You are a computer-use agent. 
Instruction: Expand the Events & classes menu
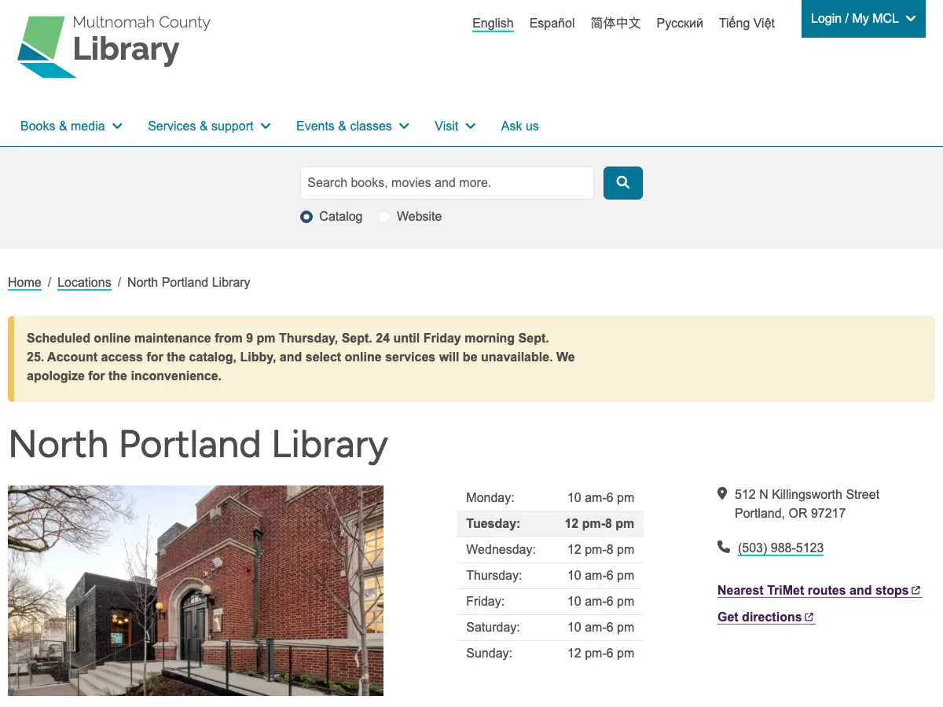[x=353, y=126]
